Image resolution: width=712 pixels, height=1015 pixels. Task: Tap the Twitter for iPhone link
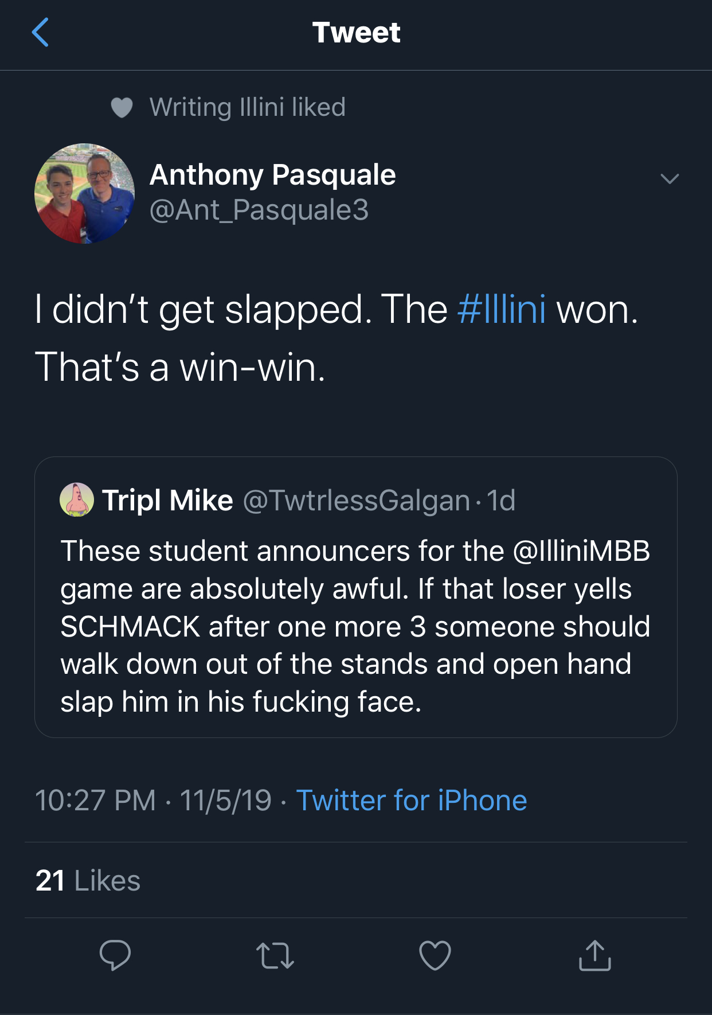tap(411, 800)
